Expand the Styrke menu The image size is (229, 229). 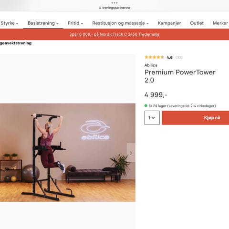point(10,23)
